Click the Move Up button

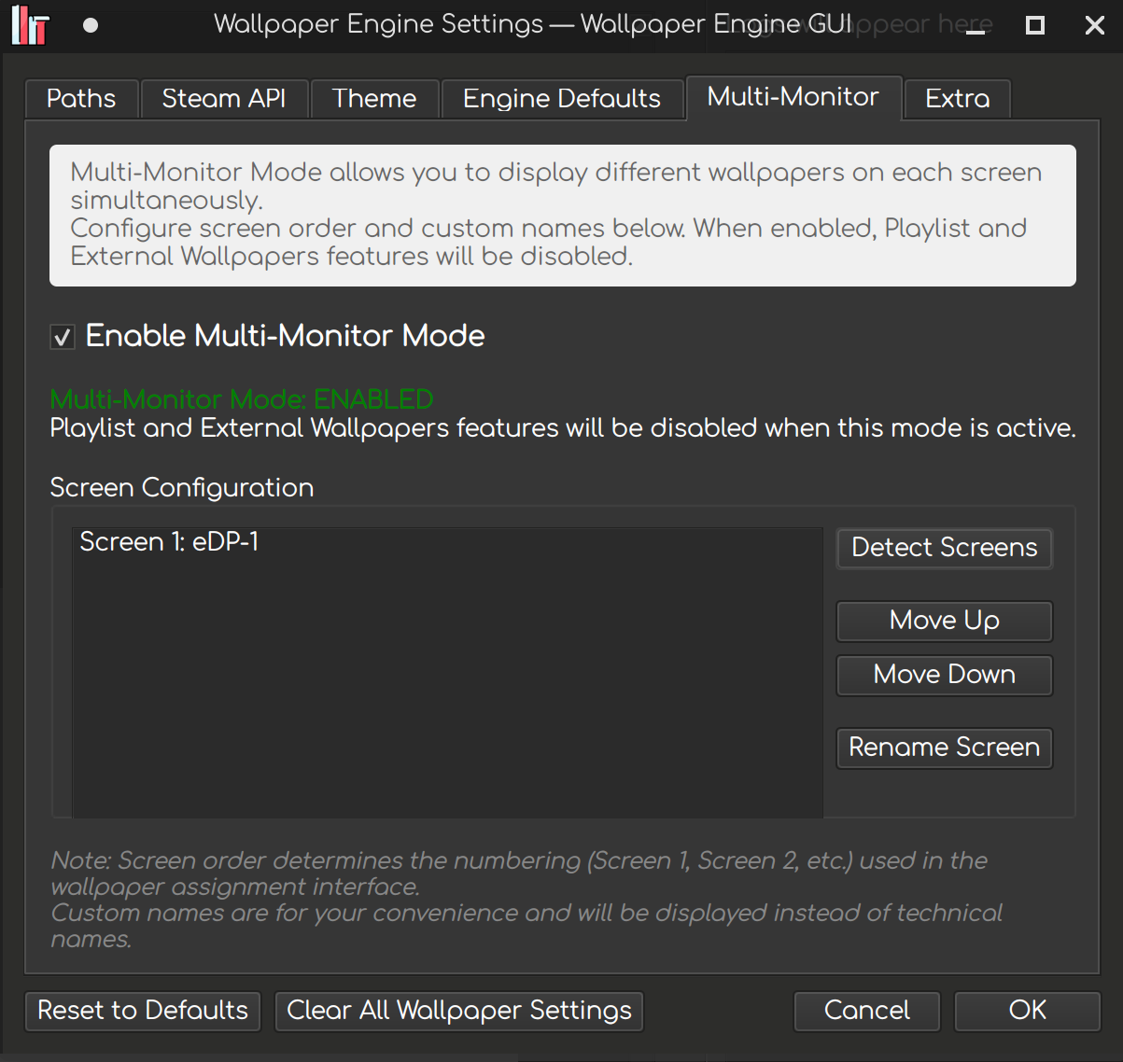(945, 621)
